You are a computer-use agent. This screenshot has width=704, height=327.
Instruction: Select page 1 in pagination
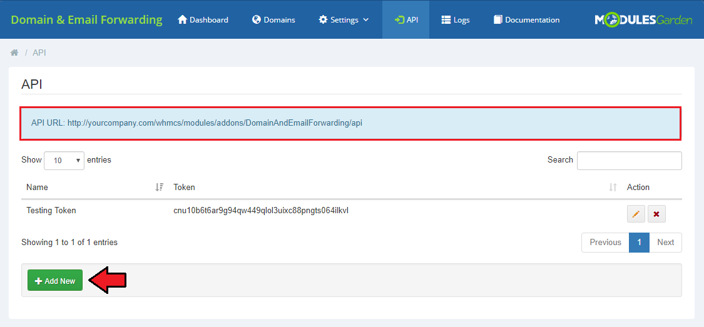(x=639, y=242)
